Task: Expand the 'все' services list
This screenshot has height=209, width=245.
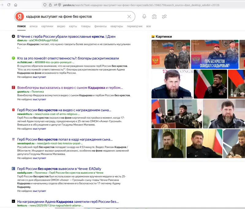Action: click(x=149, y=26)
